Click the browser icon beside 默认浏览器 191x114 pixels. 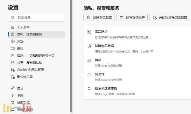click(x=13, y=77)
